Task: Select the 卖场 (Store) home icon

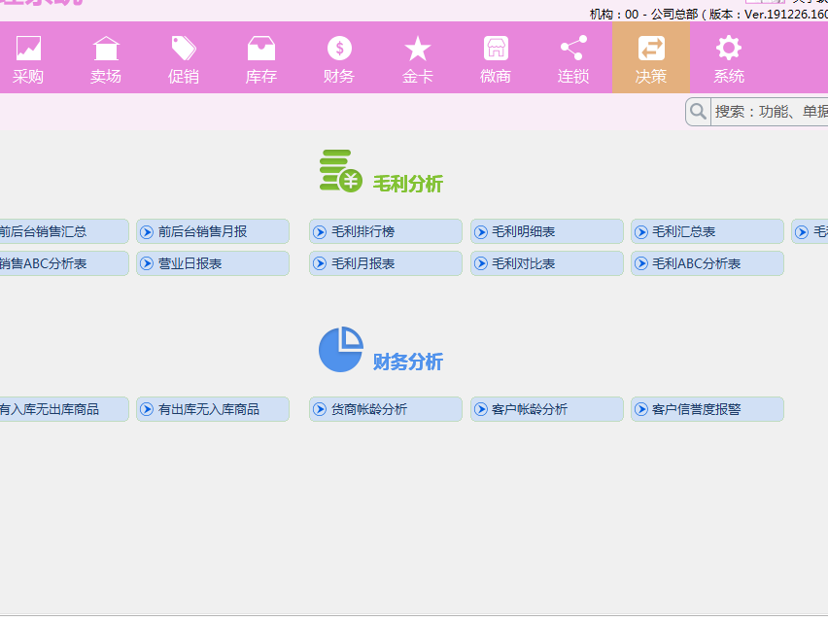Action: point(105,47)
